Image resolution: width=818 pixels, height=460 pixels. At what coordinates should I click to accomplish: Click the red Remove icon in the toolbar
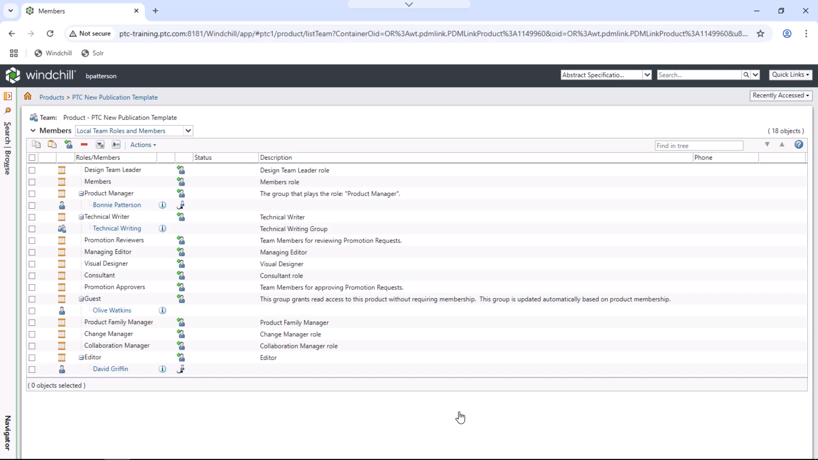84,144
